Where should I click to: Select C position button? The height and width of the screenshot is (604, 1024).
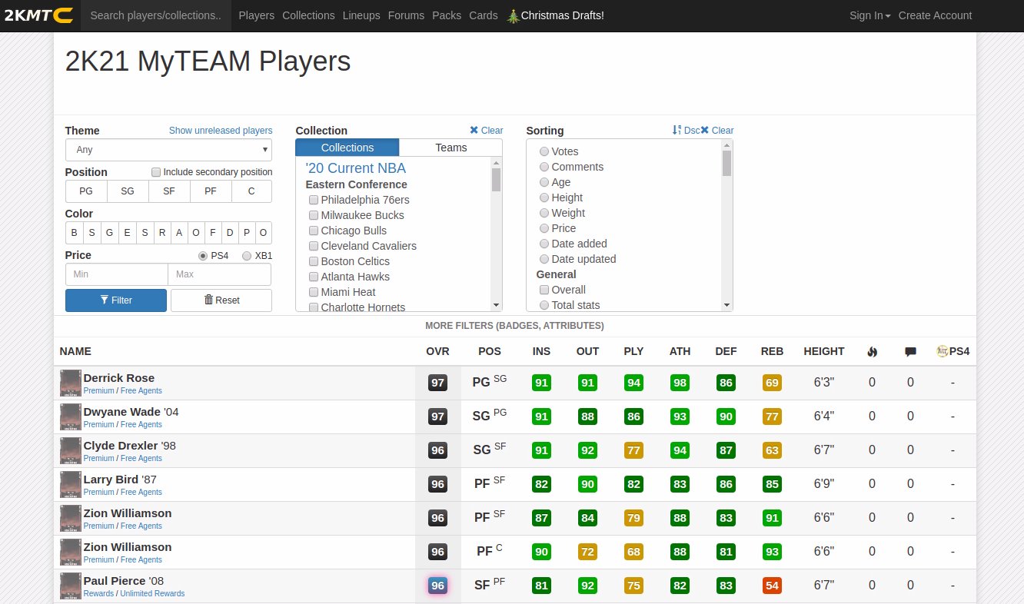click(251, 191)
